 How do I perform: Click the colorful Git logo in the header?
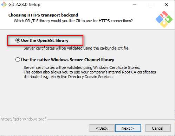tap(164, 19)
